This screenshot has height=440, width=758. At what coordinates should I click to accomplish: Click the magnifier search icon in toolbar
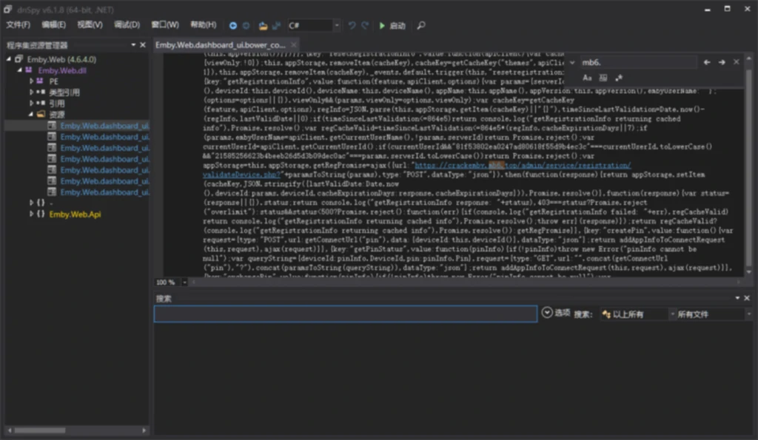[421, 25]
